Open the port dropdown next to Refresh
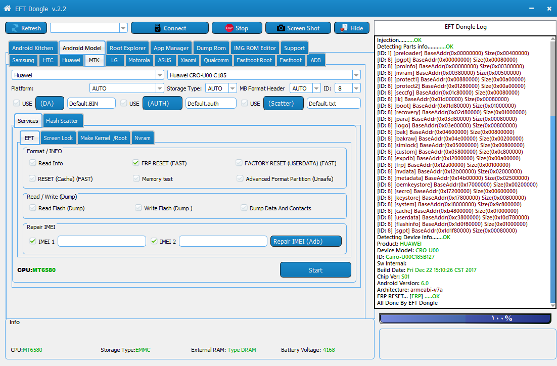 [x=124, y=28]
